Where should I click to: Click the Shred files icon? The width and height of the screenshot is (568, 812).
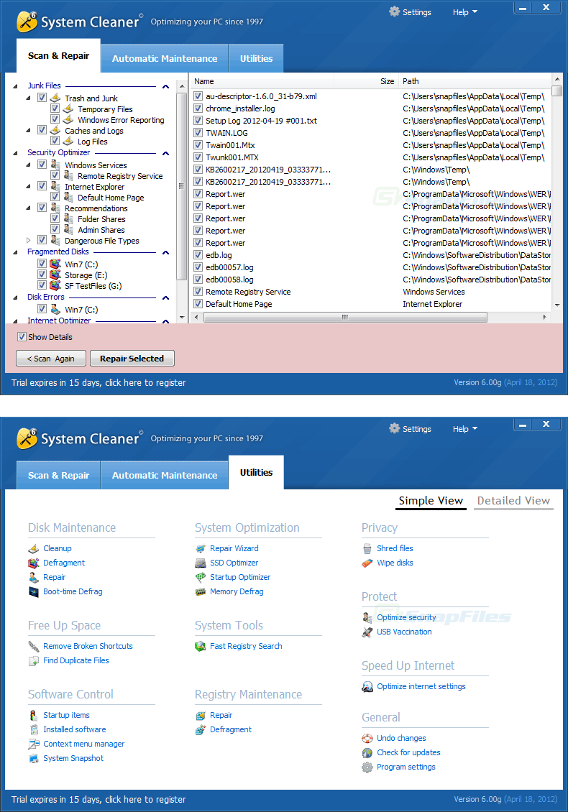pyautogui.click(x=367, y=548)
